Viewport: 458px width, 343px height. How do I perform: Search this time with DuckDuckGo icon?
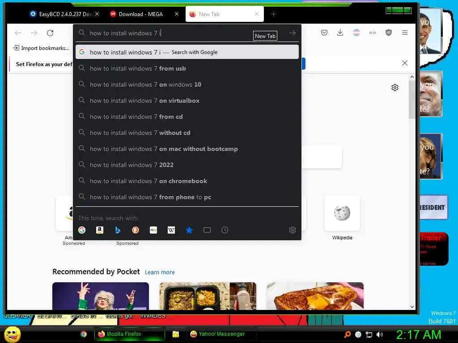135,230
